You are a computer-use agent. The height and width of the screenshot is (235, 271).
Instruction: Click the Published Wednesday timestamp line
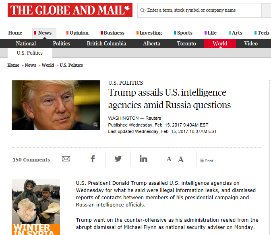point(158,125)
